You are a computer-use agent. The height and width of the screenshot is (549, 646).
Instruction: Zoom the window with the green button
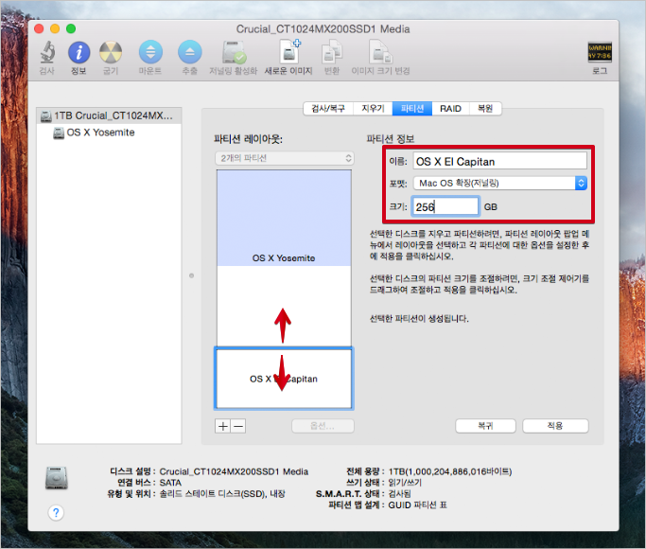[71, 28]
